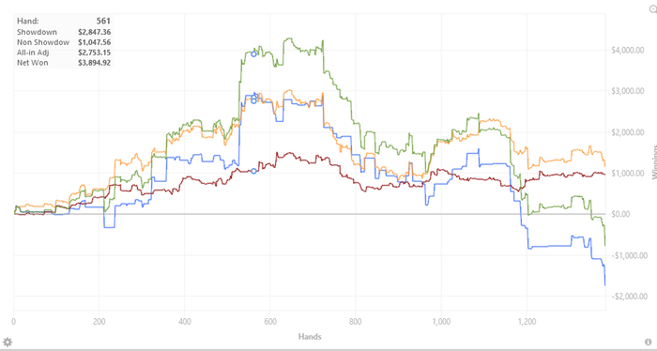This screenshot has height=351, width=657.
Task: Click the $0.00 y-axis label
Action: pyautogui.click(x=633, y=214)
